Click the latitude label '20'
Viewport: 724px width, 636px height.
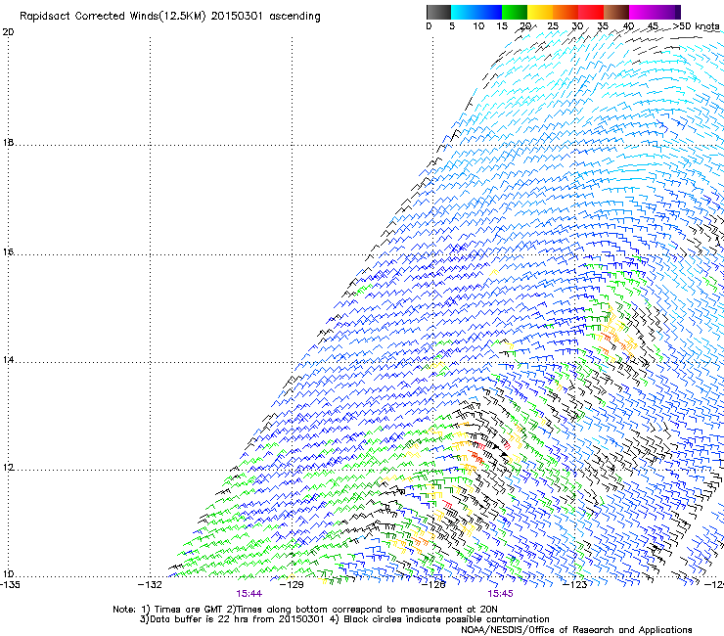8,32
